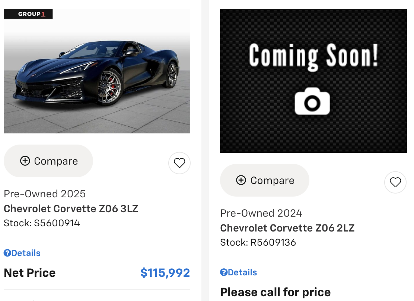Viewport: 414px width, 301px height.
Task: Select the Please call for price text
Action: pyautogui.click(x=276, y=292)
